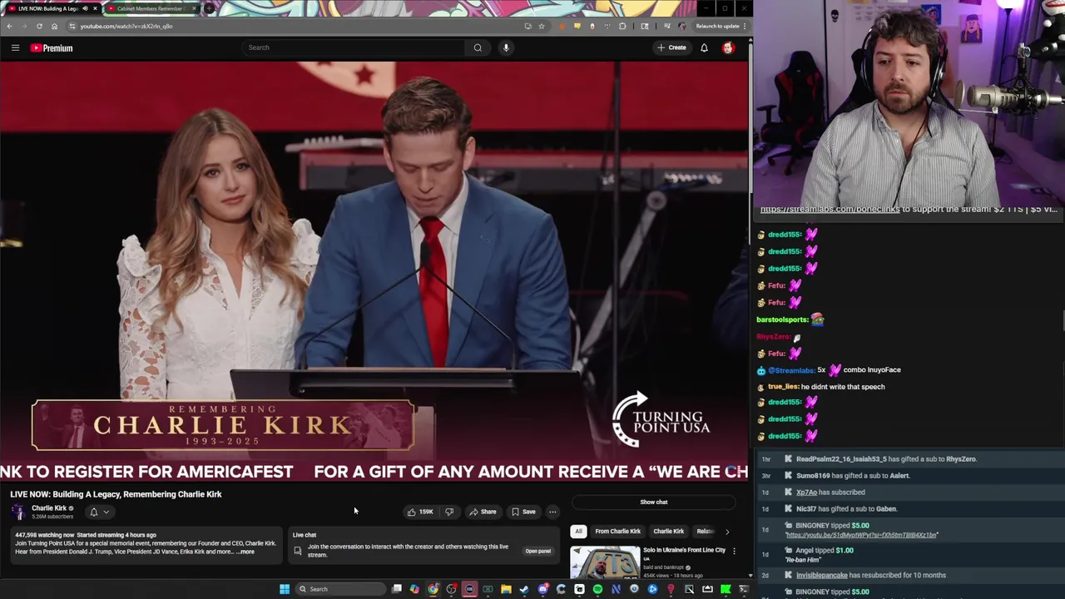Image resolution: width=1065 pixels, height=599 pixels.
Task: Select the Charlie Kirk filter chip
Action: point(668,531)
